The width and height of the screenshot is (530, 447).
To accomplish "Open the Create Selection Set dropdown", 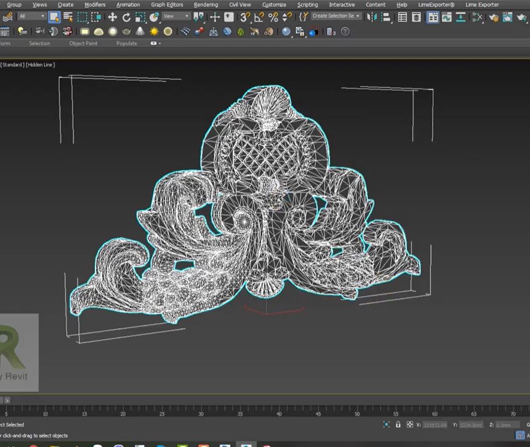I will [336, 16].
